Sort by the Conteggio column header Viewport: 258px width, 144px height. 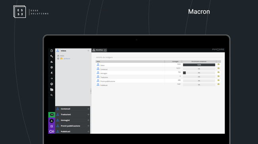[173, 62]
